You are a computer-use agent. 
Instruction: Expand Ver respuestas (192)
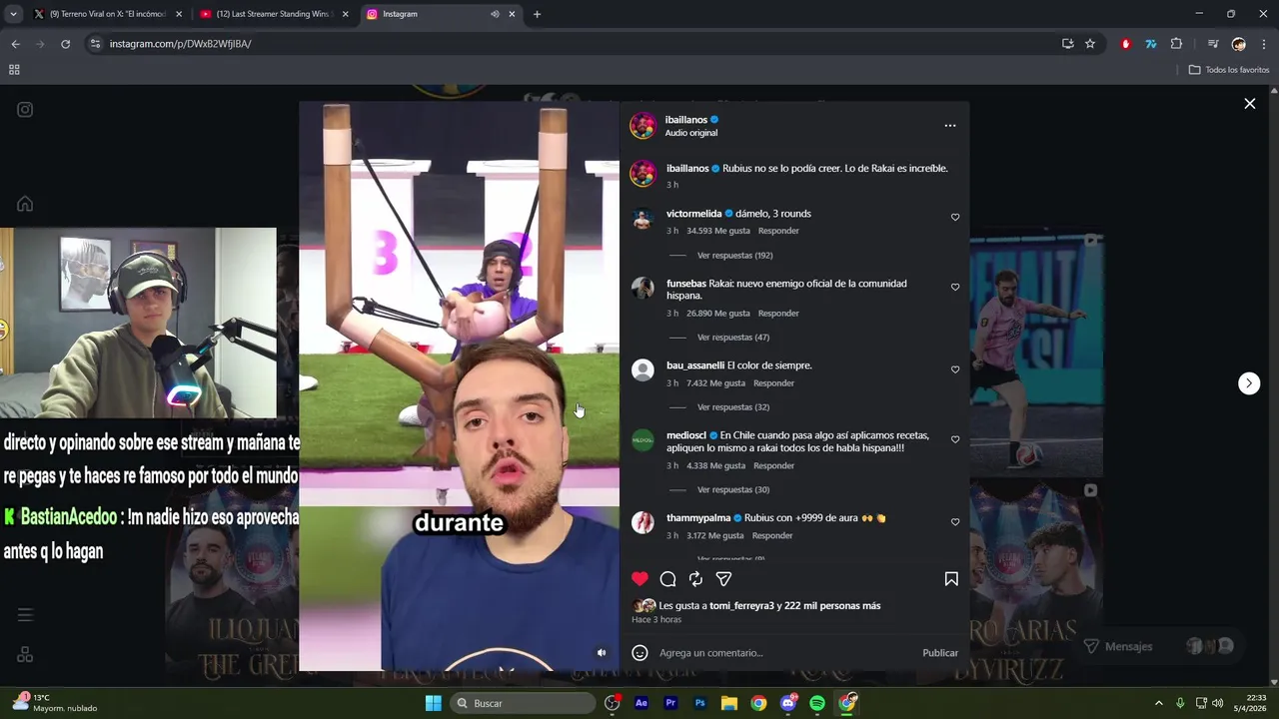[734, 256]
